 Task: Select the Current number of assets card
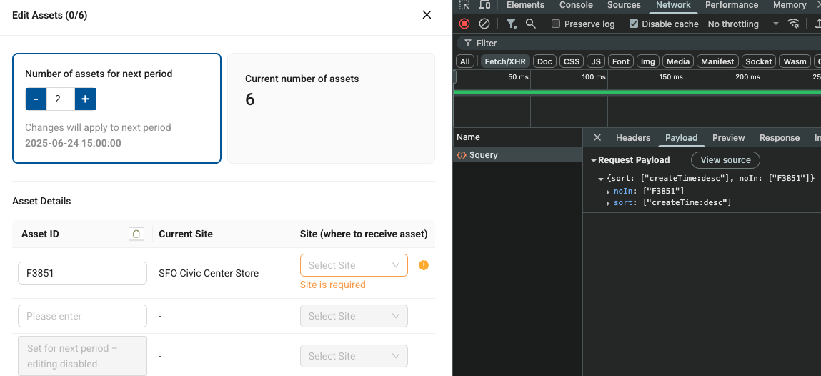(331, 109)
